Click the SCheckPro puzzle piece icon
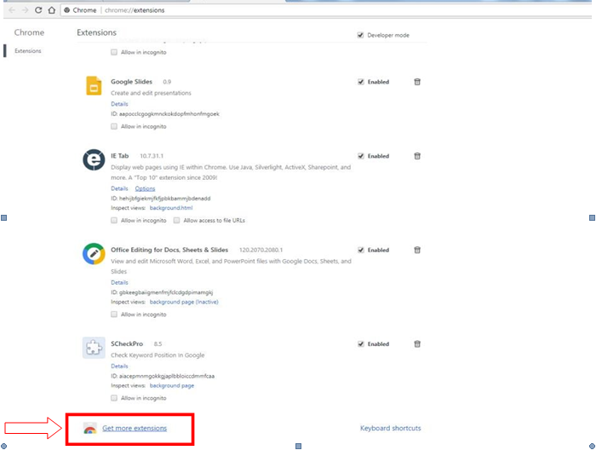 (94, 348)
